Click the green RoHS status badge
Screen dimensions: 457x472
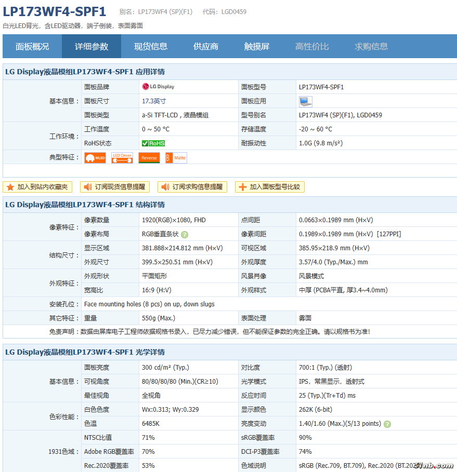pos(153,143)
